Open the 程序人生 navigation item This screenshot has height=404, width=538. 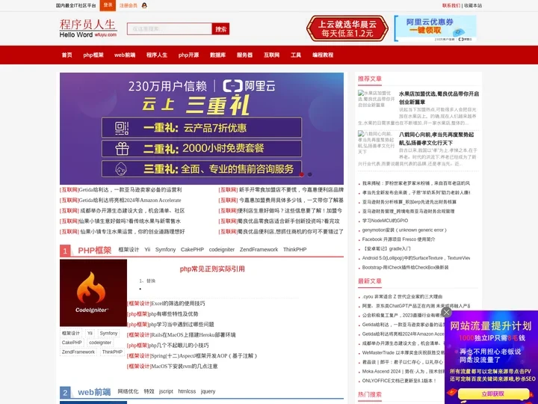[x=157, y=55]
